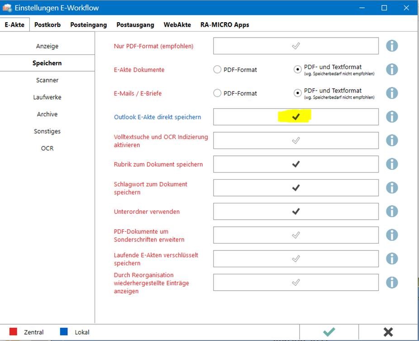The height and width of the screenshot is (341, 419).
Task: Show info for Volltextsuche und OCR Indizierung
Action: [392, 140]
